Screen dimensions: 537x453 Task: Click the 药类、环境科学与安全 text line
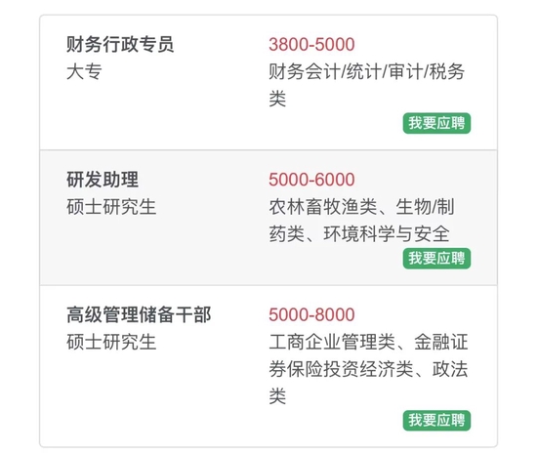[359, 234]
